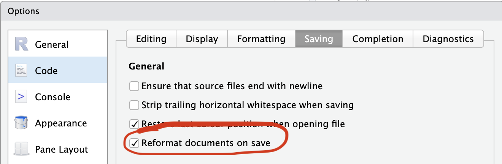Click the Code document icon in sidebar
Viewport: 502px width, 164px height.
21,71
